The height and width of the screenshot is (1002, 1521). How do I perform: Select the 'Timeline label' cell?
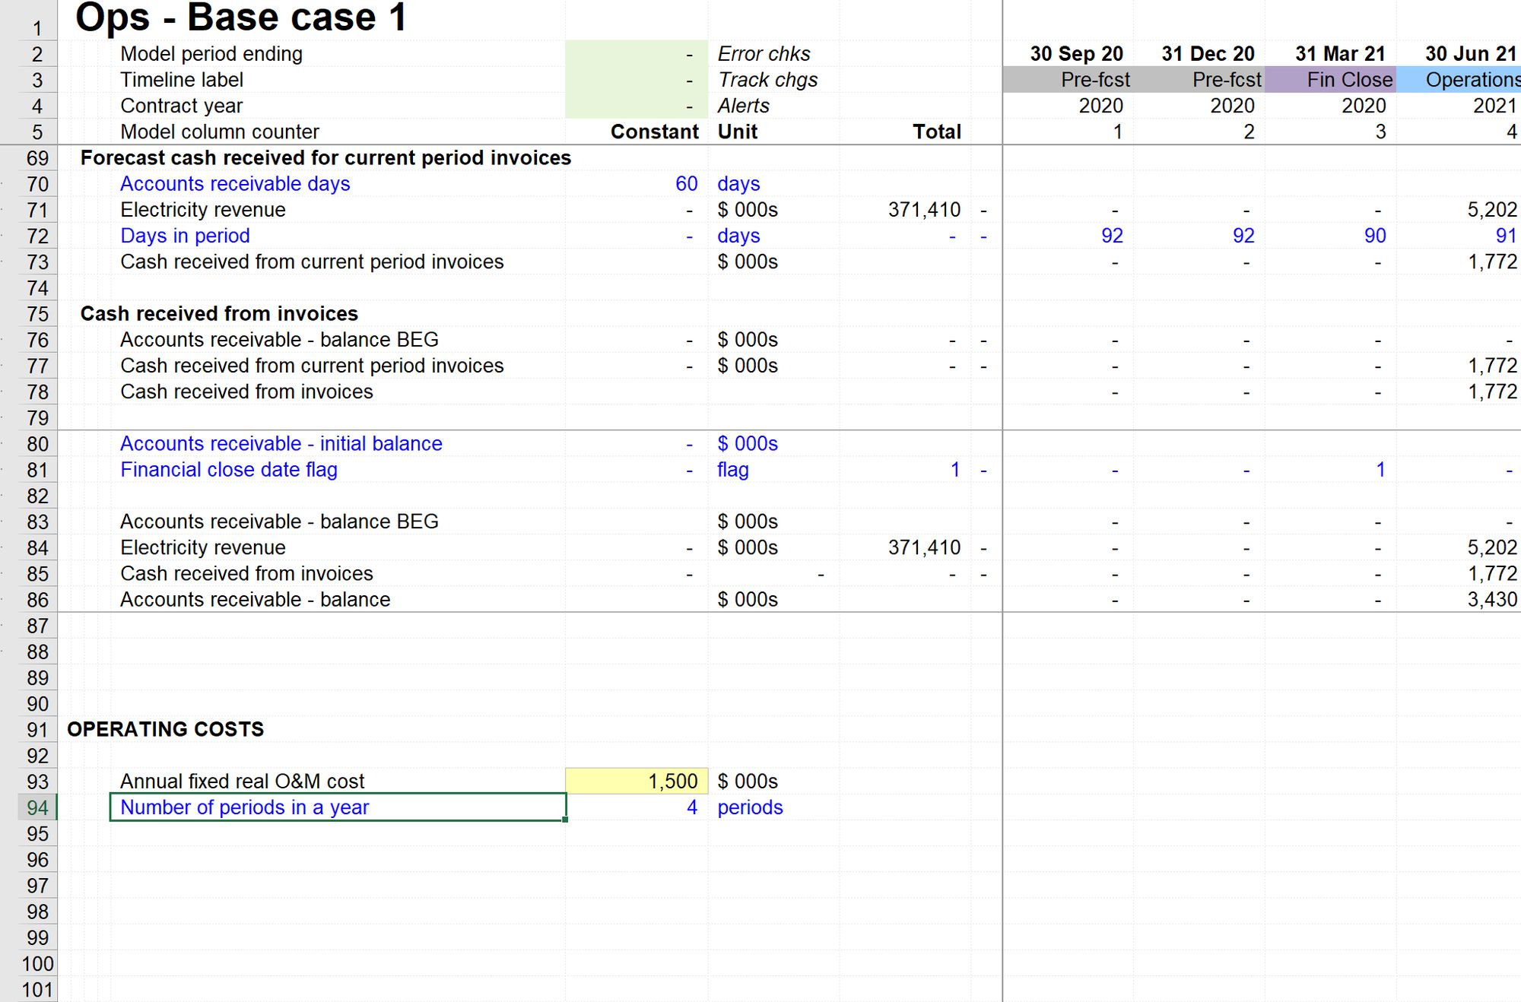182,80
